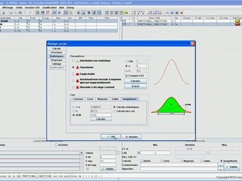Select Faible radio in Criticité row
The image size is (242, 181).
point(201,161)
